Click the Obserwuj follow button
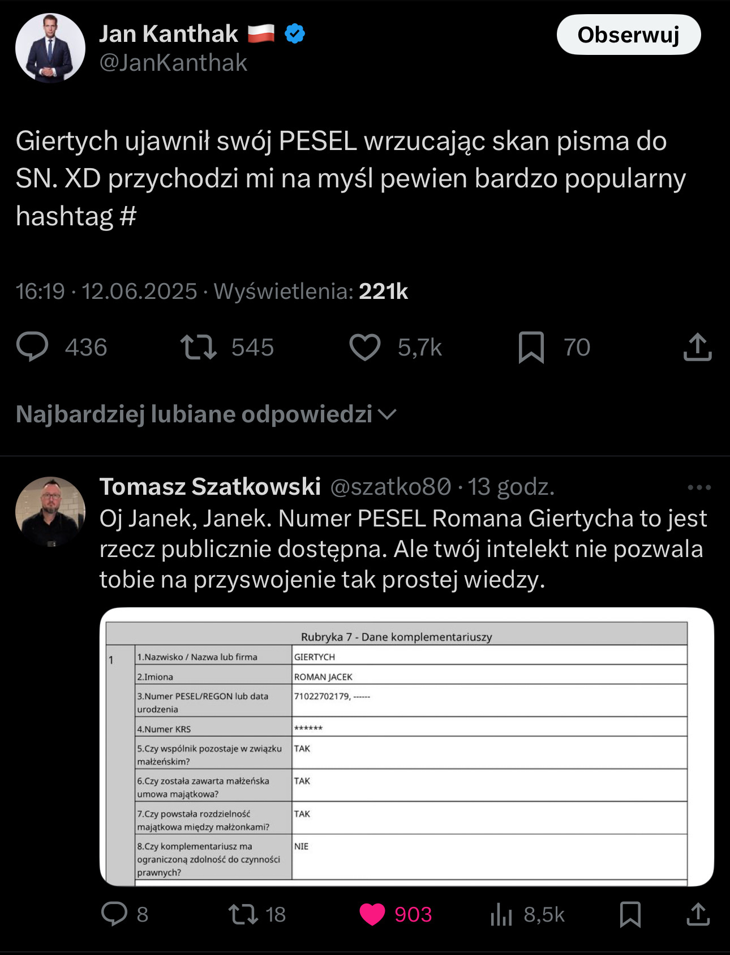Screen dimensions: 730x955 point(628,35)
